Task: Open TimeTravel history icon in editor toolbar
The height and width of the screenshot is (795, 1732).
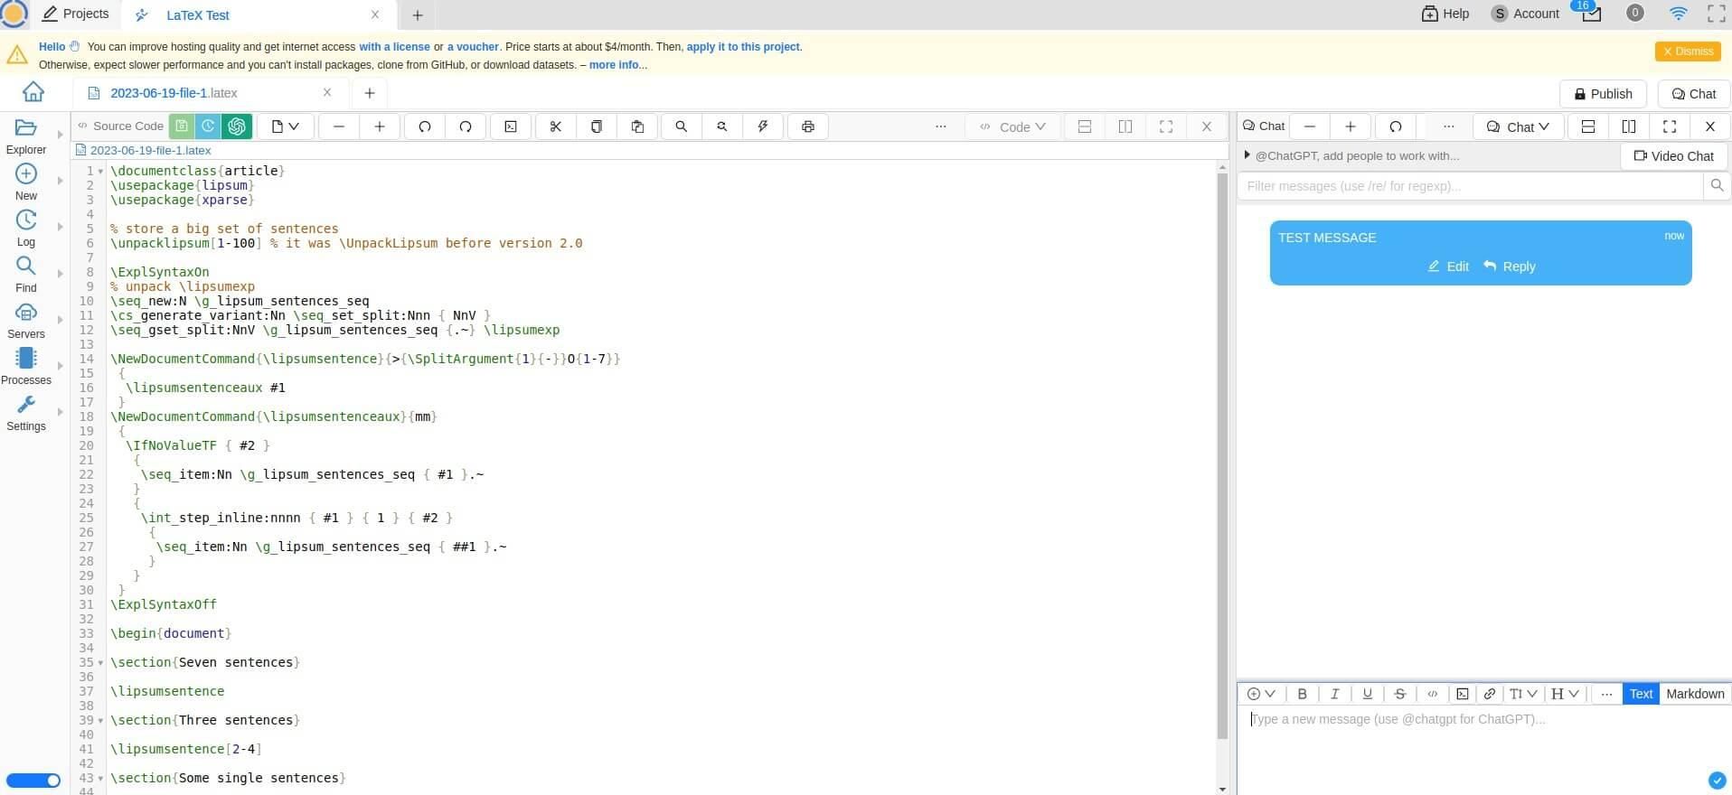Action: click(x=209, y=126)
